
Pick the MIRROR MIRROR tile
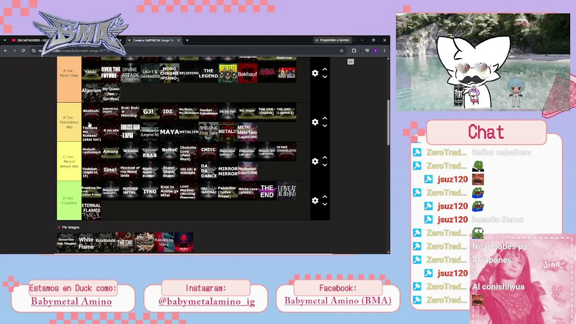click(x=228, y=171)
